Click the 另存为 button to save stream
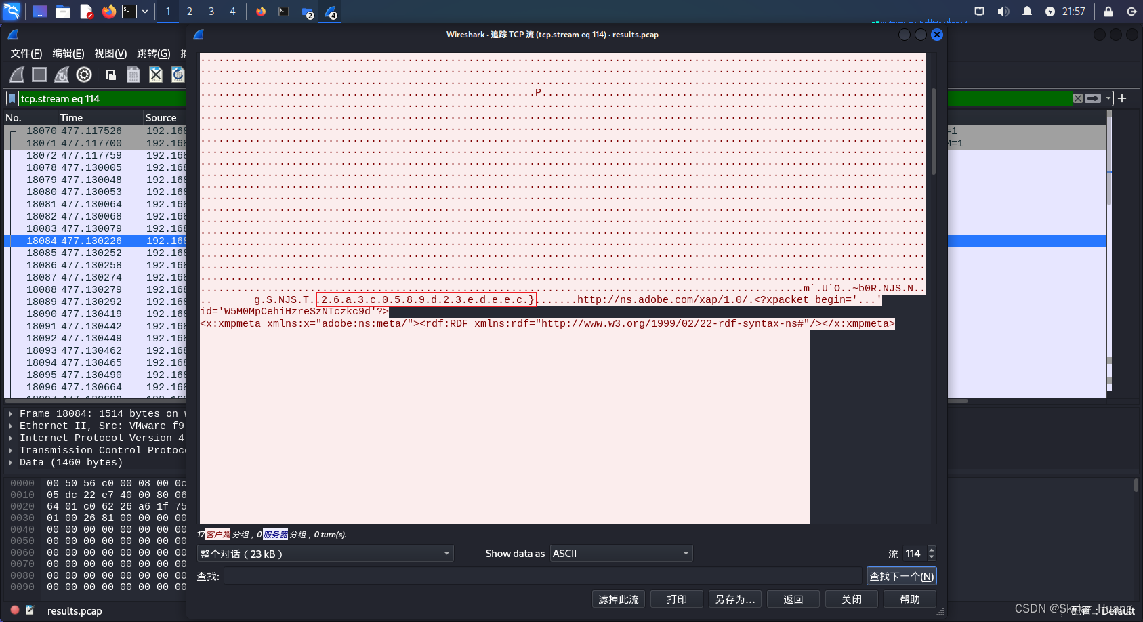 [x=734, y=599]
